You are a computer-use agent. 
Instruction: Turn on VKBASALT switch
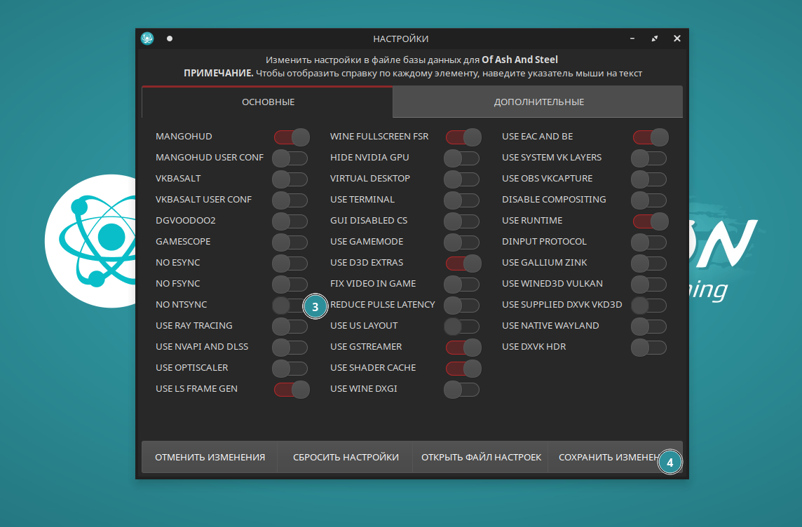290,179
